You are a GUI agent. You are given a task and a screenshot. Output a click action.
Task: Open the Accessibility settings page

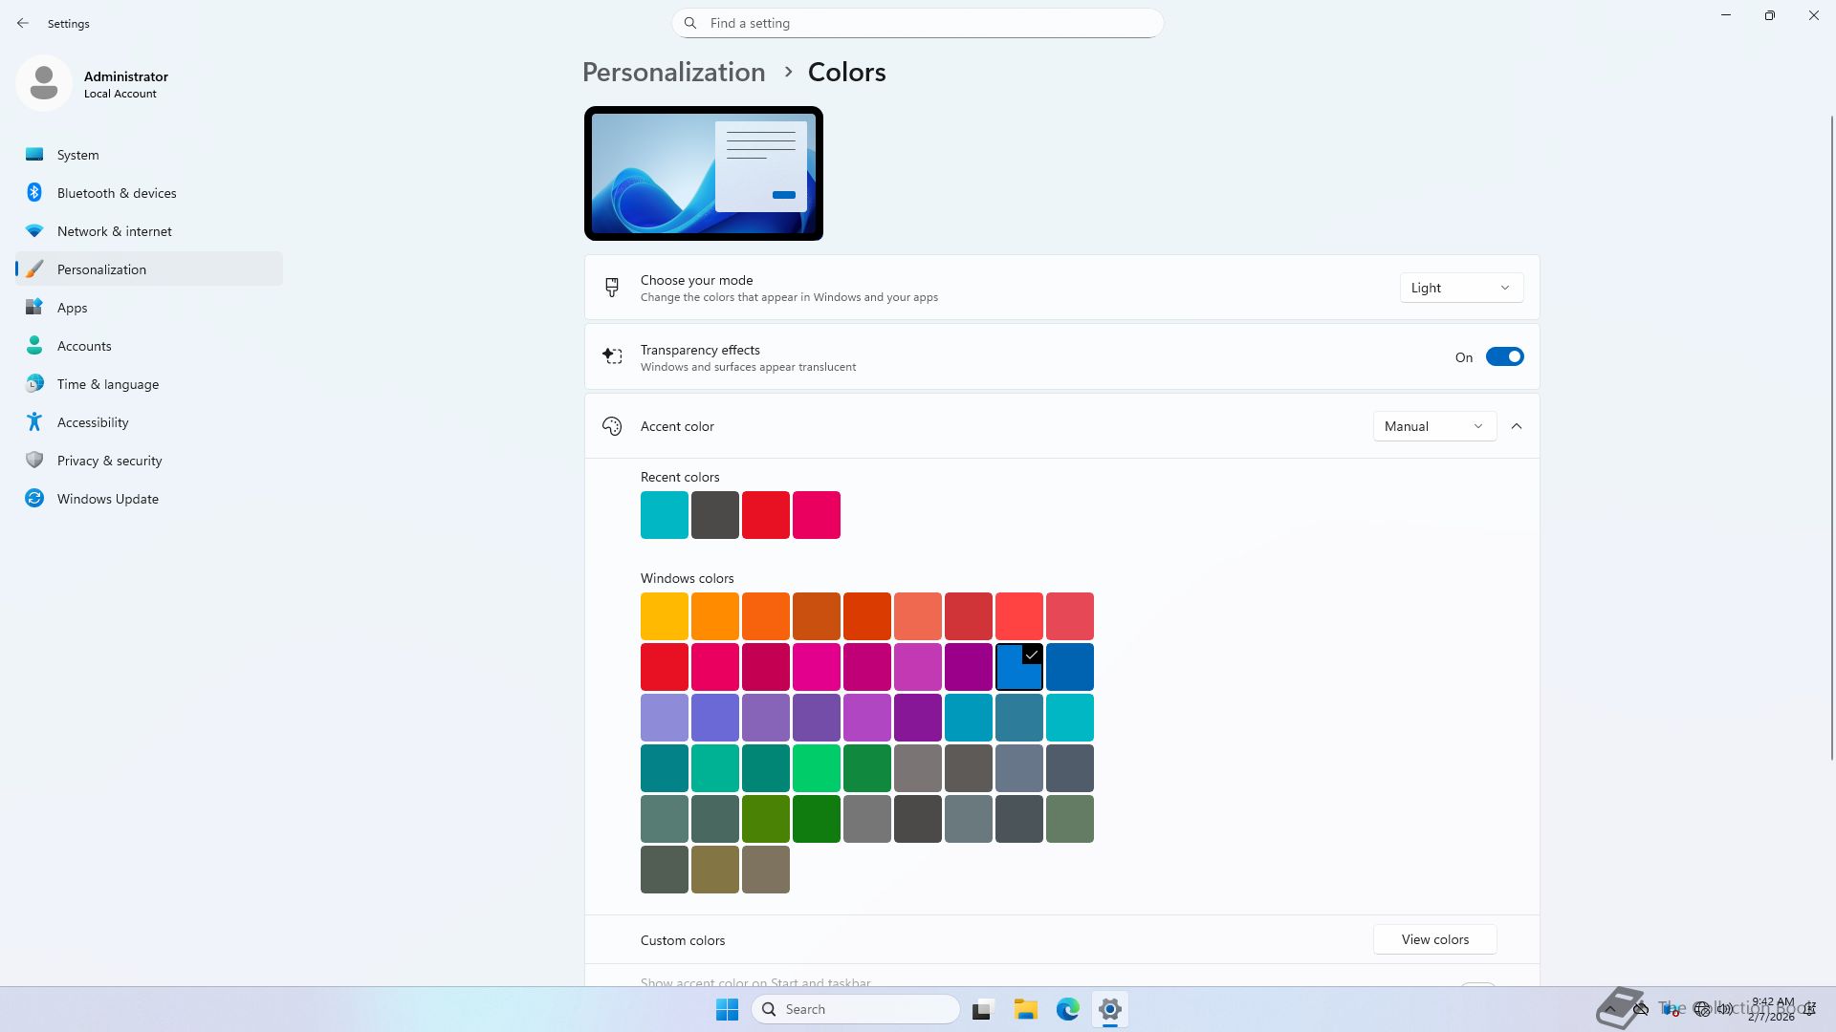(93, 422)
